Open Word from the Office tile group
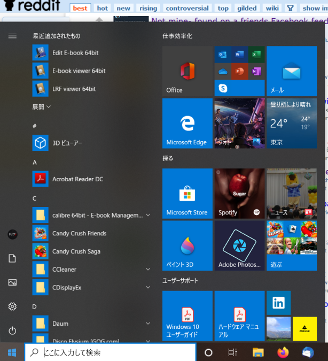Image resolution: width=328 pixels, height=361 pixels. 239,55
